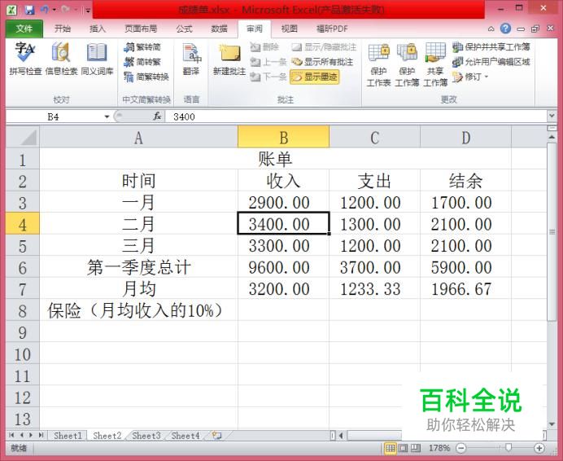Screen dimensions: 563x461
Task: Switch to the Page Layout tab (页面布局)
Action: (141, 29)
